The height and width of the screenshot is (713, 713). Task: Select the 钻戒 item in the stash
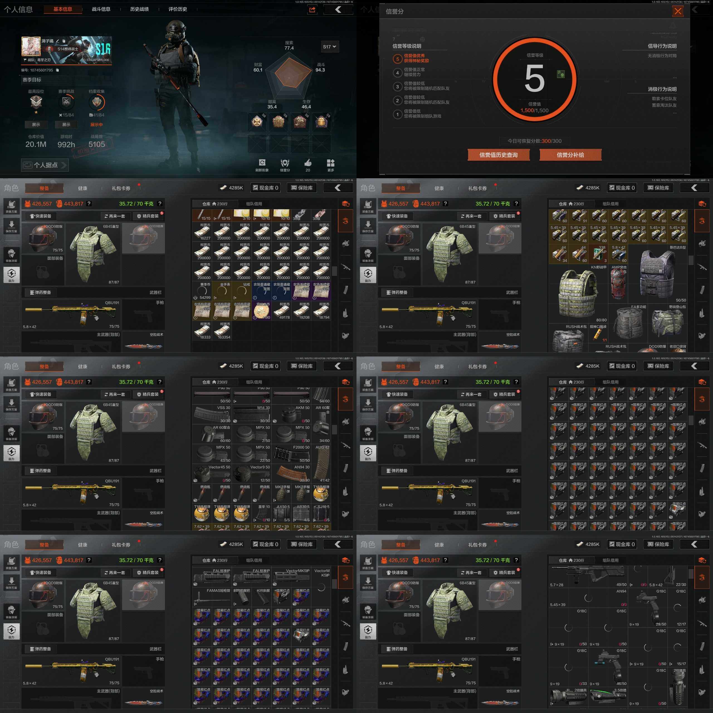pos(242,290)
